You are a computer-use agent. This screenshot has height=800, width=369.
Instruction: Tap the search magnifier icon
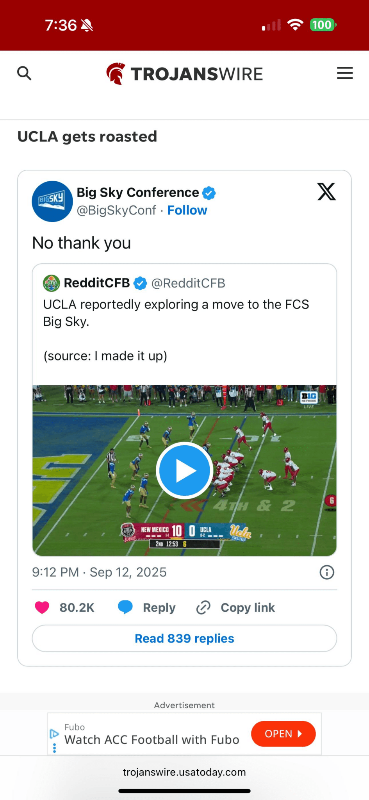[x=24, y=73]
